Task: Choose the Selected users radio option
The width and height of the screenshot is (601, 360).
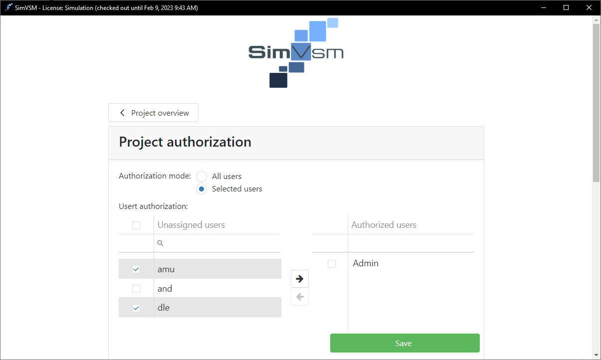Action: (x=201, y=189)
